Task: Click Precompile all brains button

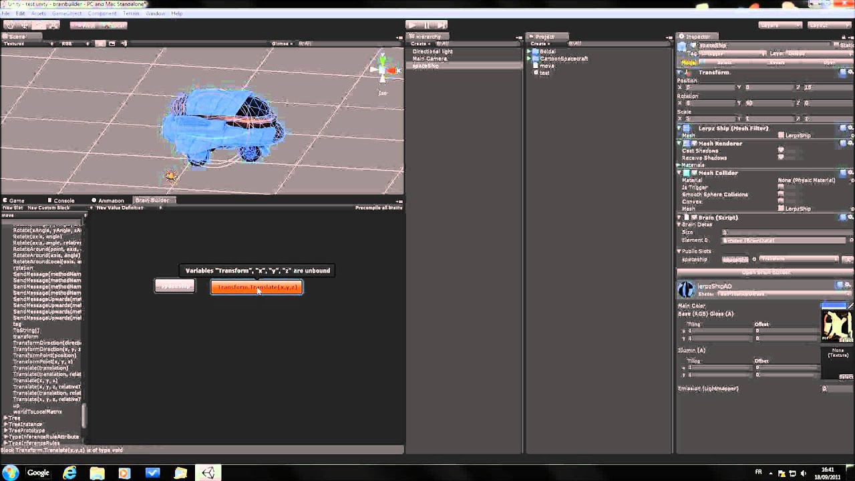Action: click(378, 208)
